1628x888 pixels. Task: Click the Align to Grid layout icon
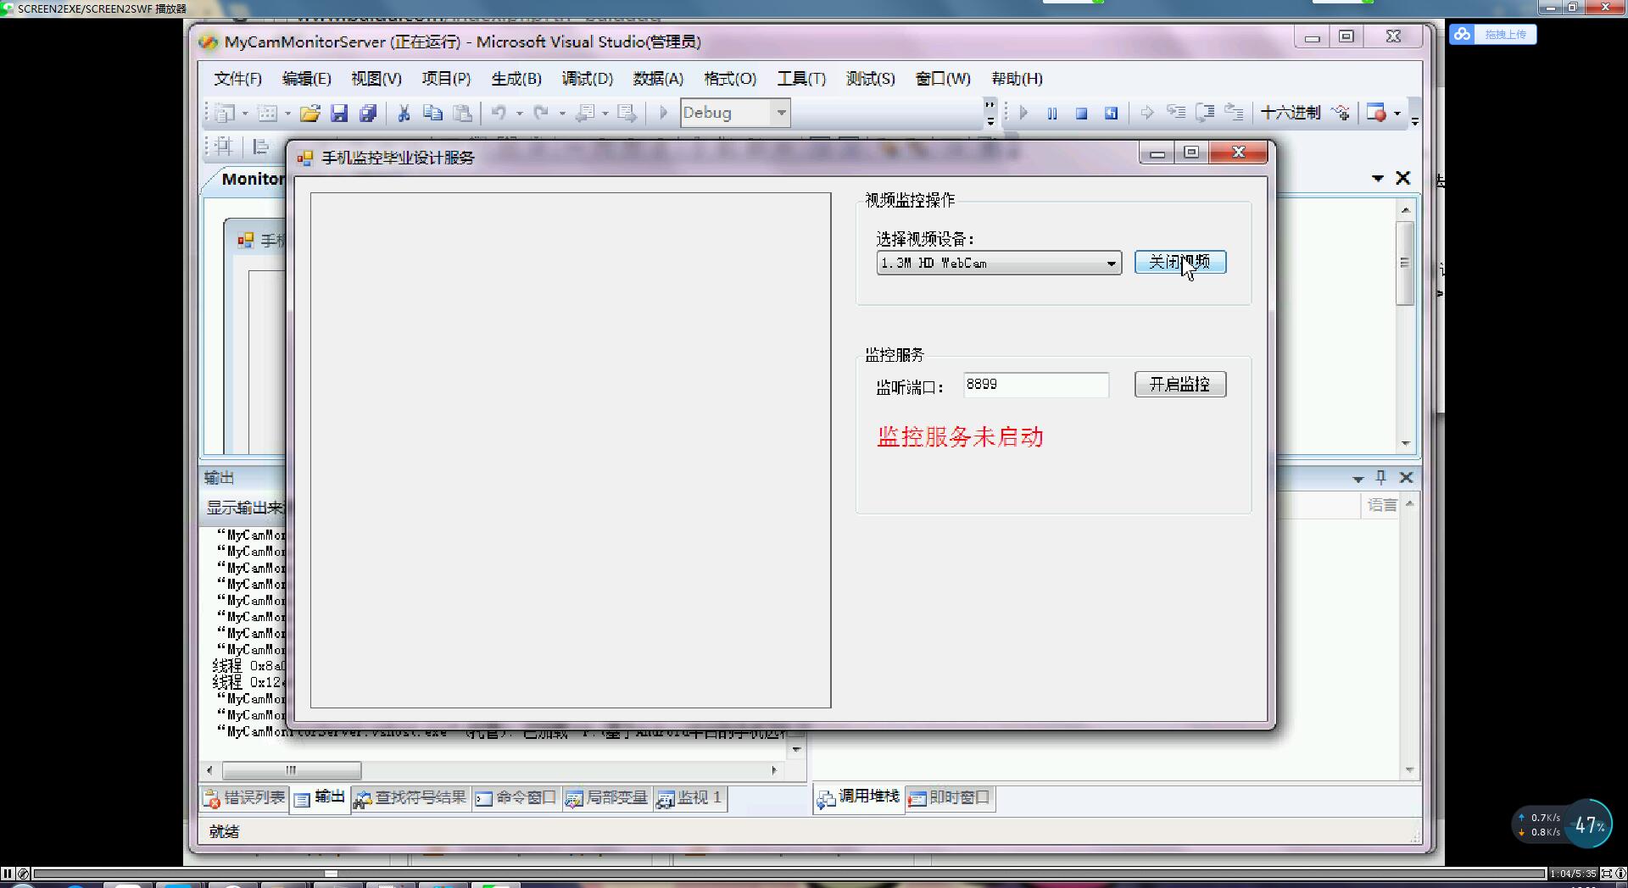[223, 147]
